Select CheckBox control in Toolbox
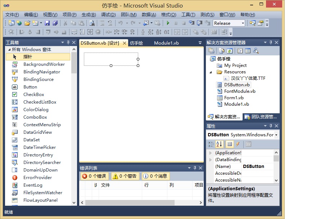 pos(34,94)
